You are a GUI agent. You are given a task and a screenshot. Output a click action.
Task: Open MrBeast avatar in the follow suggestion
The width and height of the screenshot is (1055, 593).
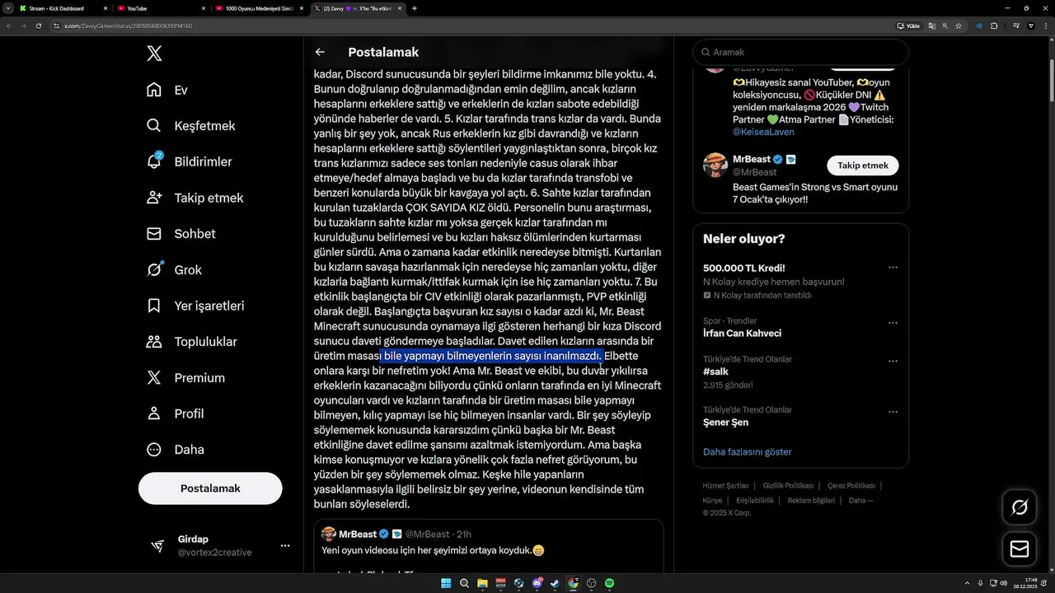715,165
